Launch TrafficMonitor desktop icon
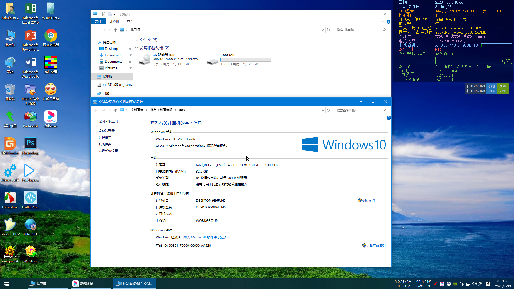 coord(30,200)
